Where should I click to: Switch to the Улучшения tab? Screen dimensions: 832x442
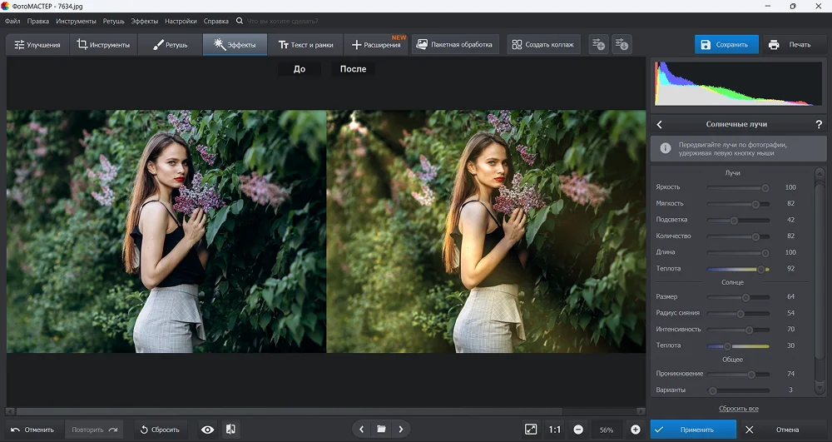tap(37, 45)
